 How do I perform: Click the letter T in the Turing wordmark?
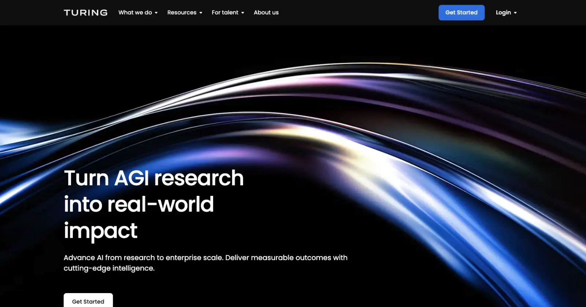[x=67, y=13]
